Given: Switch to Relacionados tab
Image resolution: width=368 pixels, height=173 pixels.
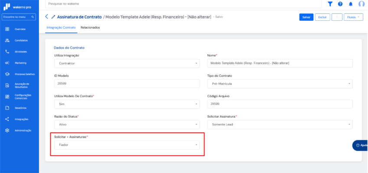Looking at the screenshot, I should (90, 27).
